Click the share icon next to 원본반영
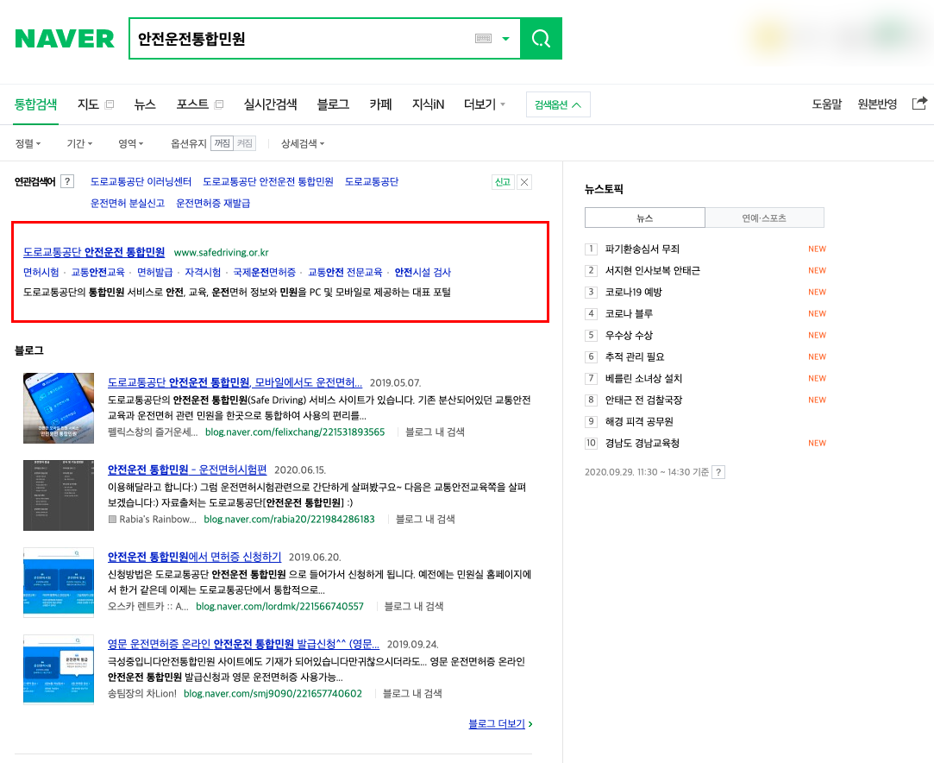Image resolution: width=934 pixels, height=763 pixels. (x=919, y=104)
